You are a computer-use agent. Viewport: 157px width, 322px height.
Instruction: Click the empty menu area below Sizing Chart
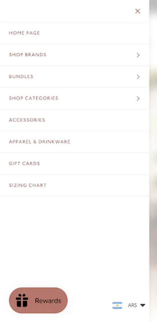[x=75, y=240]
